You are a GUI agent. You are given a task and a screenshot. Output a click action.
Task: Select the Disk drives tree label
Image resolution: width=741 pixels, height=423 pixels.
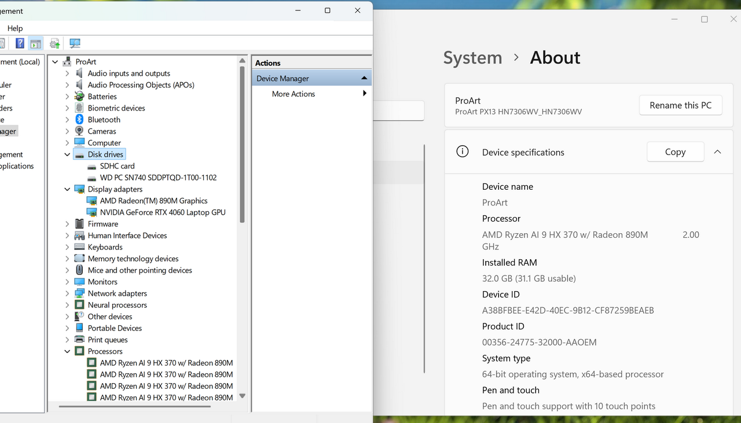[x=105, y=155]
